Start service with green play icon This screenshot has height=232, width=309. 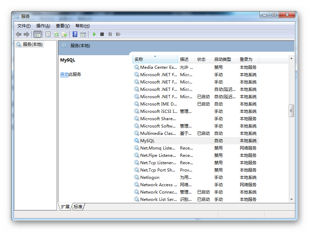click(94, 34)
